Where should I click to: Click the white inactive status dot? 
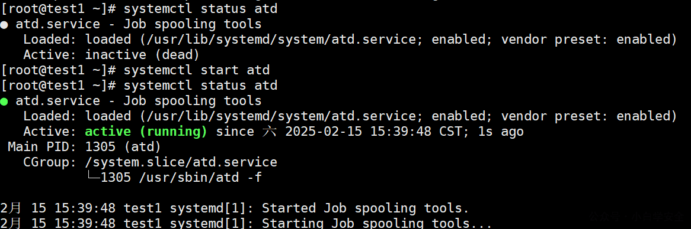(4, 25)
